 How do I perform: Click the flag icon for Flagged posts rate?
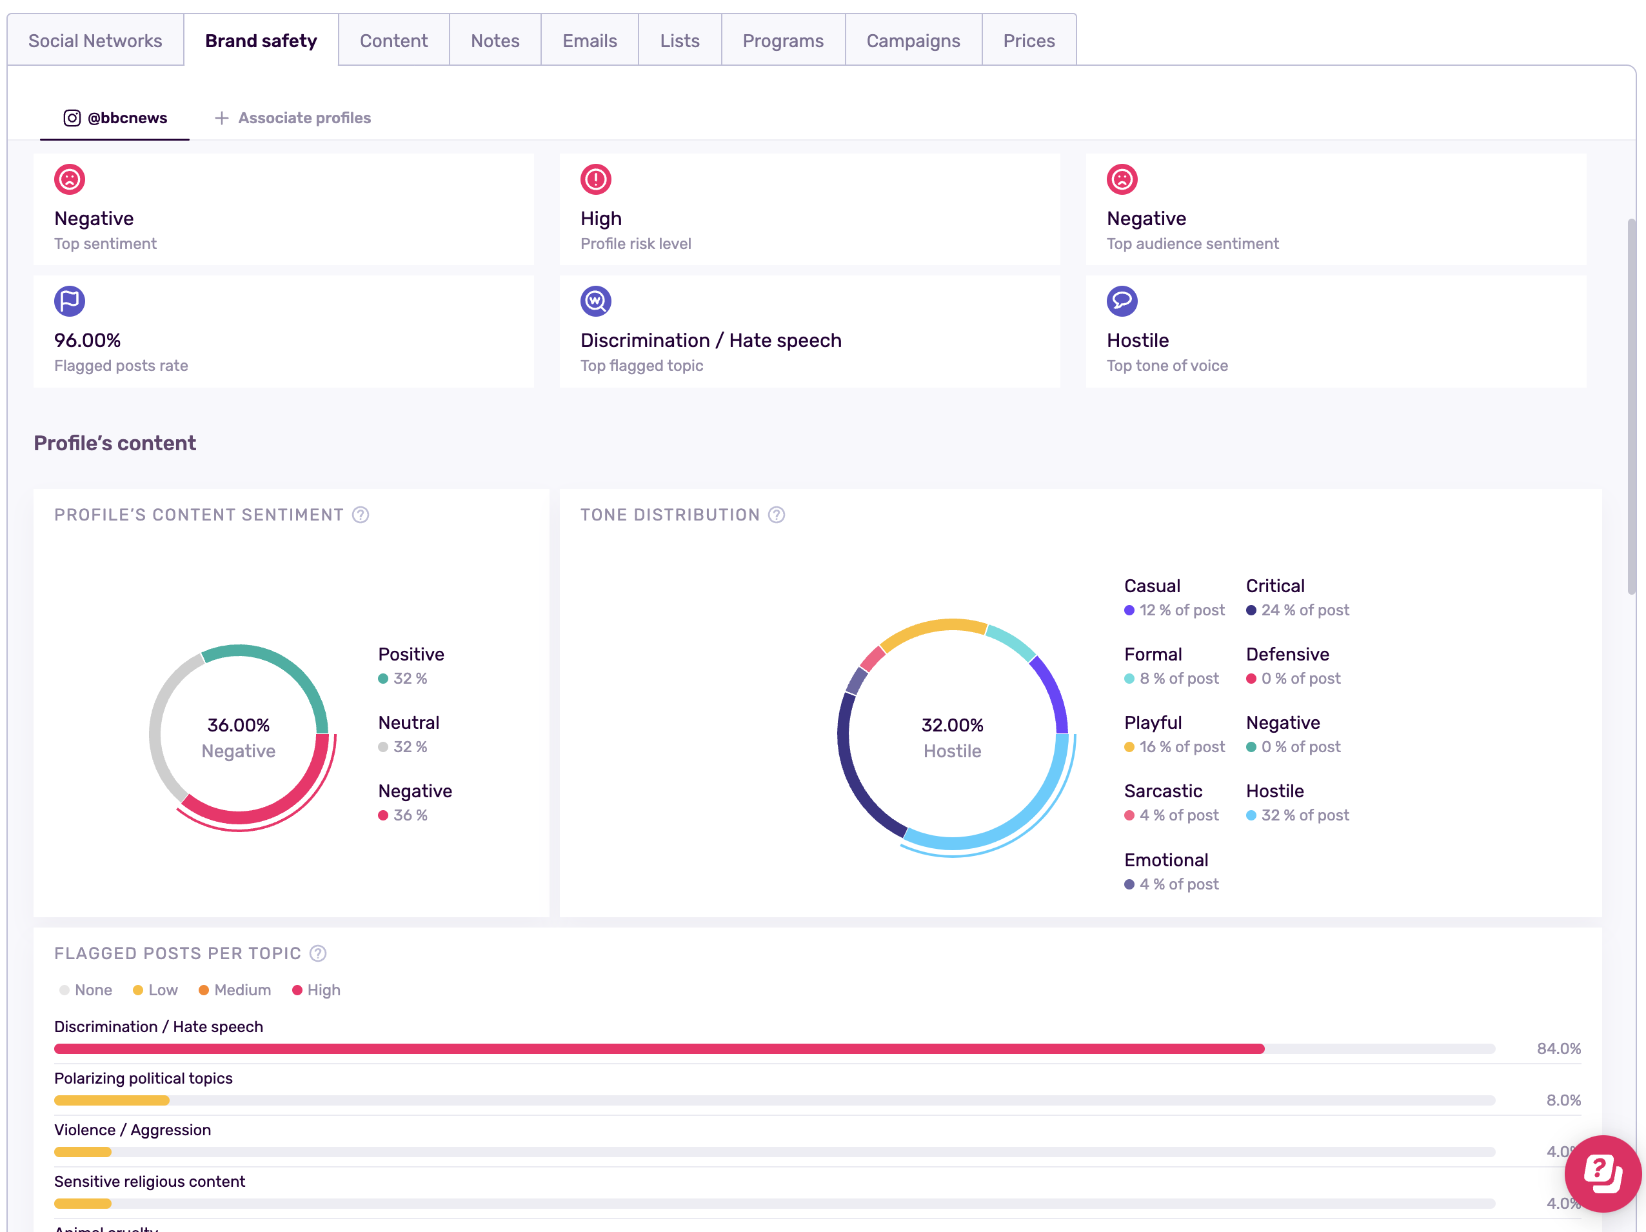point(69,301)
